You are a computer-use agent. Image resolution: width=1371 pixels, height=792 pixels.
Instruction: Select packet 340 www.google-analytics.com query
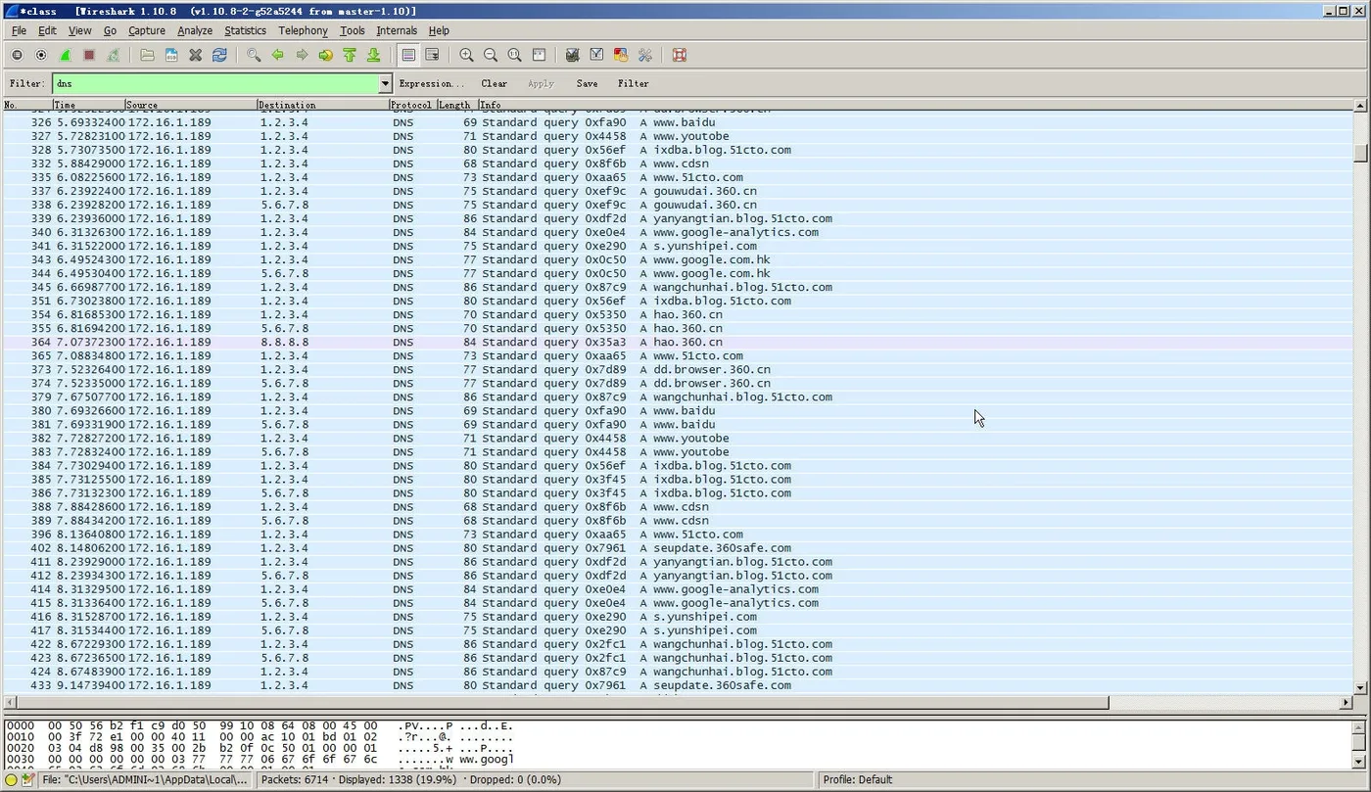pos(678,232)
